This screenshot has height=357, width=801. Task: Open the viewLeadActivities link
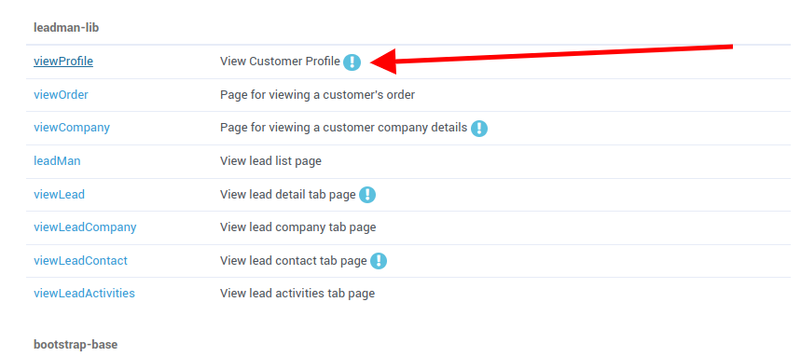84,294
